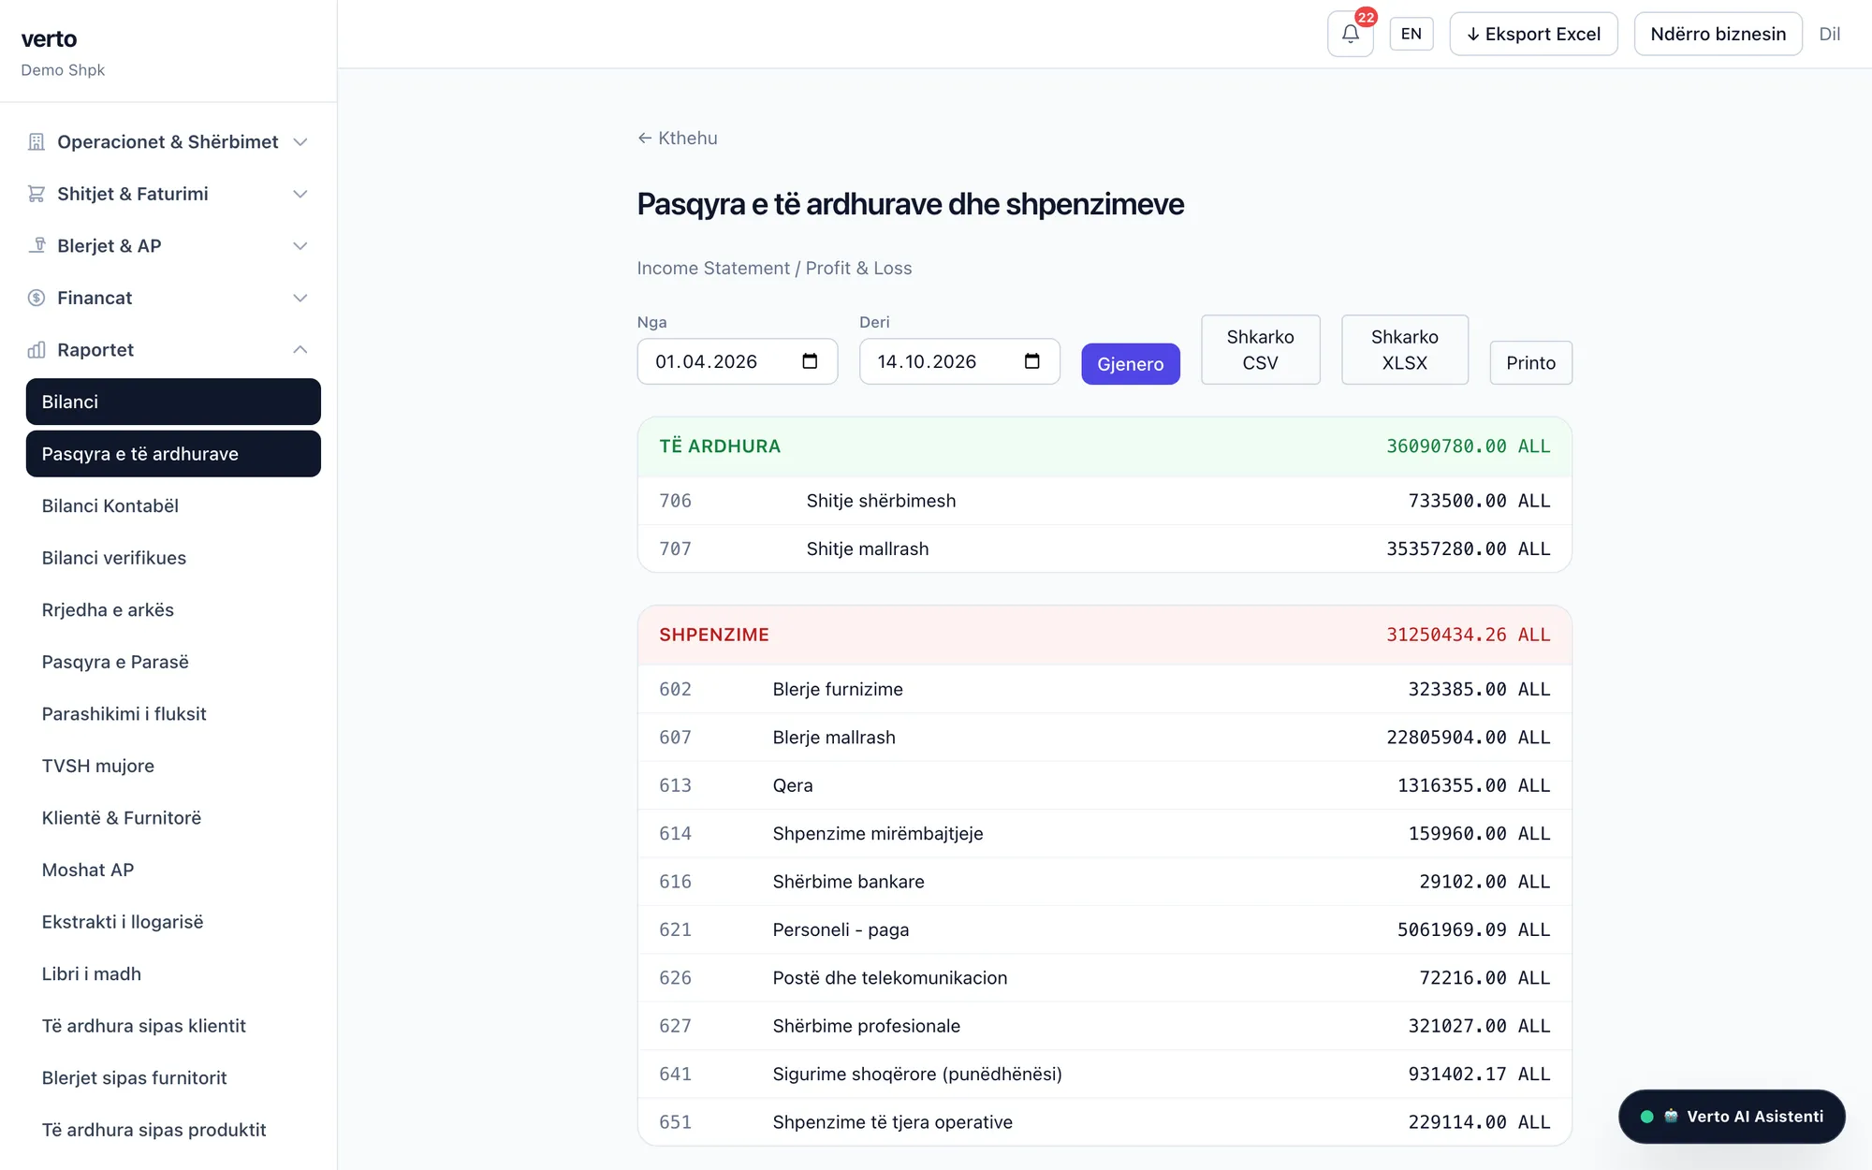Viewport: 1872px width, 1170px height.
Task: Expand the Operacionet & Shërbimet section chevron
Action: [300, 142]
